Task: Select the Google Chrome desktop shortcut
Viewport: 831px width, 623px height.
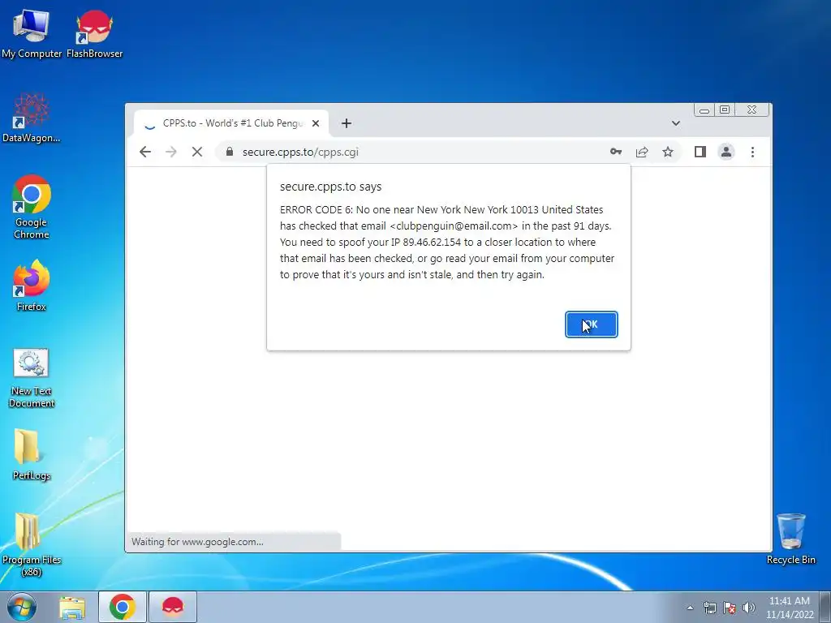Action: tap(32, 207)
